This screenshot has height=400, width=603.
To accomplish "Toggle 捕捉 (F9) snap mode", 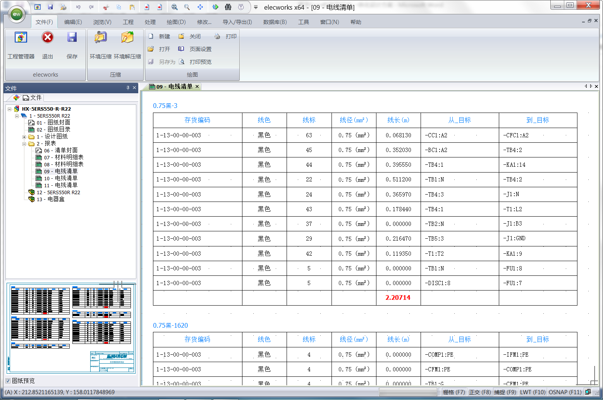I will tap(505, 392).
